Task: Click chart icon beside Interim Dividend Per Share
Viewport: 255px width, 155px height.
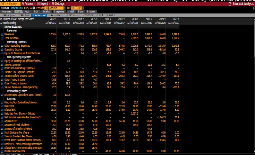Action: [x=2, y=136]
